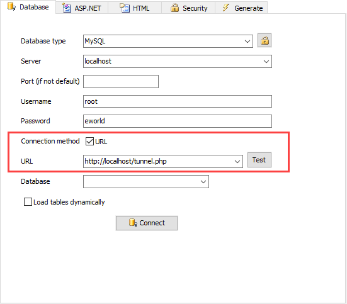The height and width of the screenshot is (304, 347).
Task: Click the Connect button
Action: (147, 223)
